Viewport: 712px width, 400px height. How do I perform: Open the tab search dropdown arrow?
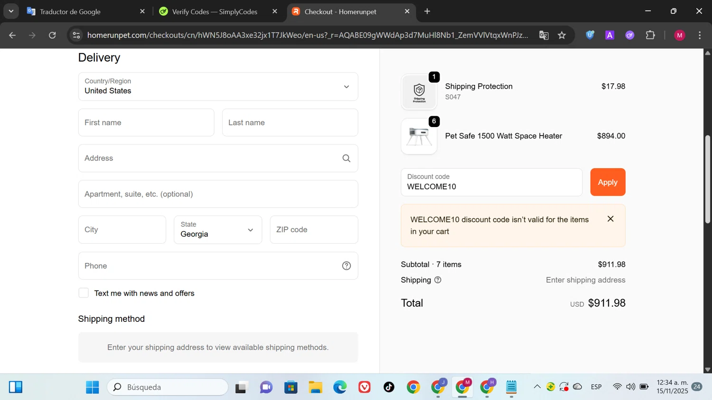(x=11, y=11)
